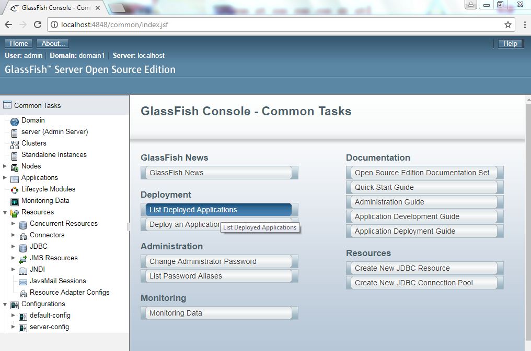Click the Lifecycle Modules icon
The height and width of the screenshot is (351, 531).
pos(15,189)
